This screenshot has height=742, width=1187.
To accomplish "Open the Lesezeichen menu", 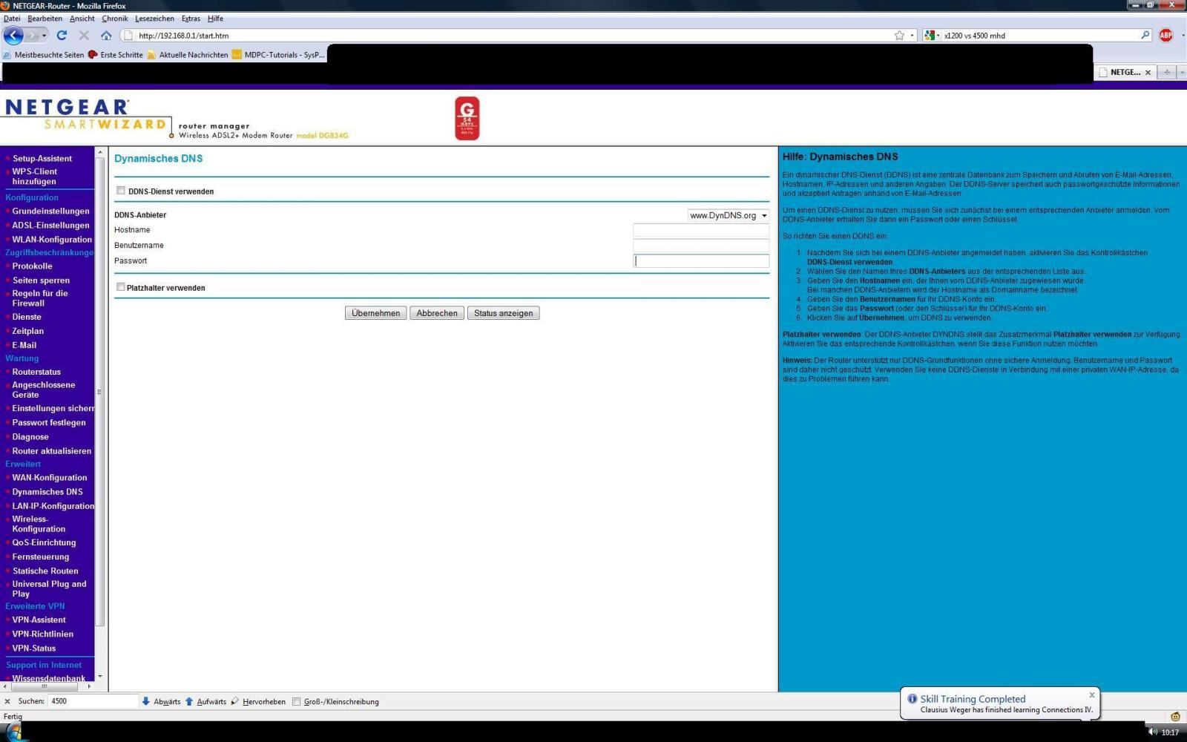I will 155,19.
